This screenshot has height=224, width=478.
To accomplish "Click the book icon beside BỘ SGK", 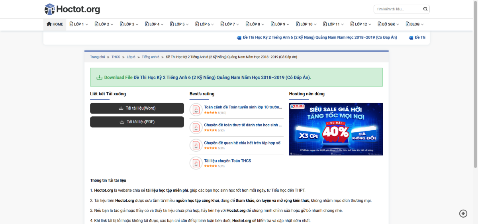I will point(379,24).
